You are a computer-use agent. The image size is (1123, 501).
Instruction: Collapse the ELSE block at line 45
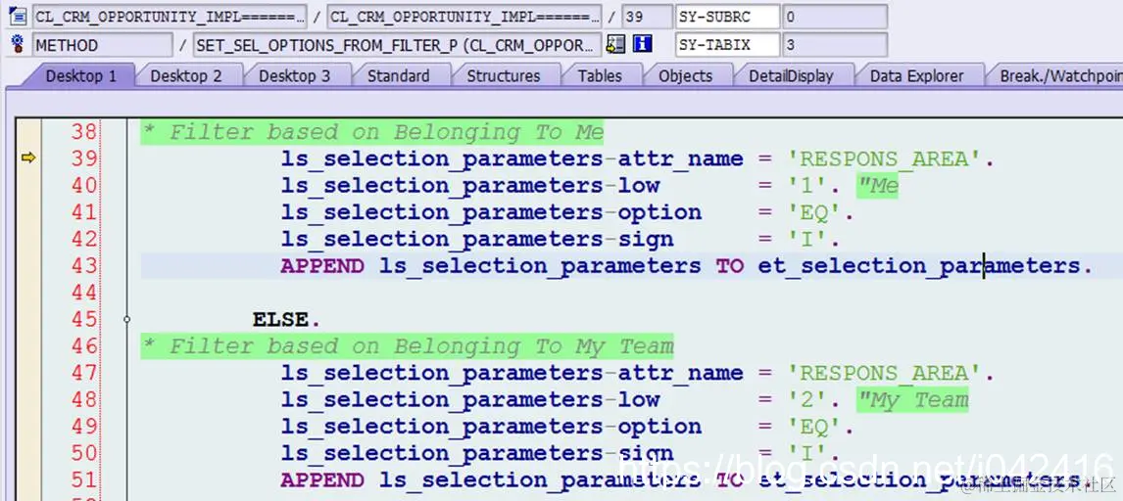click(126, 319)
